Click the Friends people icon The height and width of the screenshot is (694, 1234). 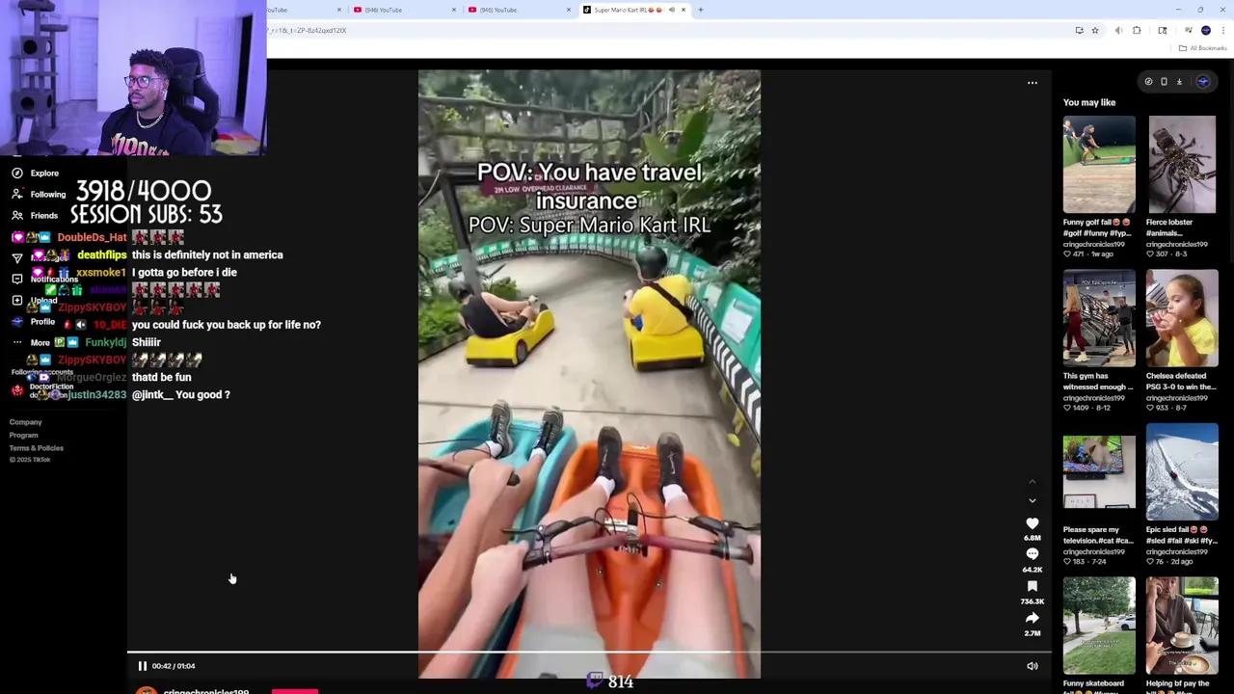click(x=17, y=216)
